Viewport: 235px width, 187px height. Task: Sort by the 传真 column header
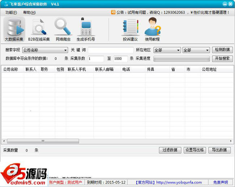tap(158, 69)
